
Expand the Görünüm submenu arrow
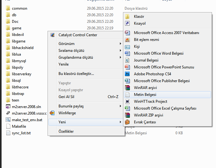[121, 43]
